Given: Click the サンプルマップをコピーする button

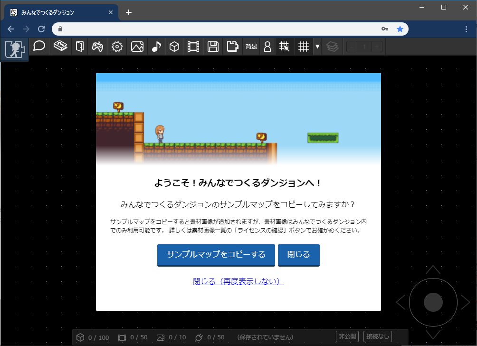Looking at the screenshot, I should (x=216, y=255).
